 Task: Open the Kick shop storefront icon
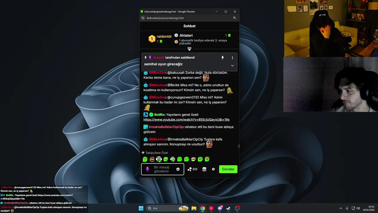[204, 169]
